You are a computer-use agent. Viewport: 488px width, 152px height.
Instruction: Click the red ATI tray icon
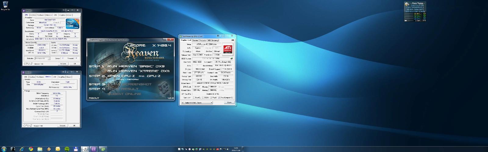217,149
